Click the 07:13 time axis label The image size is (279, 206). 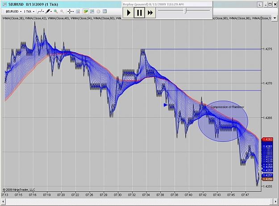[x=4, y=195]
